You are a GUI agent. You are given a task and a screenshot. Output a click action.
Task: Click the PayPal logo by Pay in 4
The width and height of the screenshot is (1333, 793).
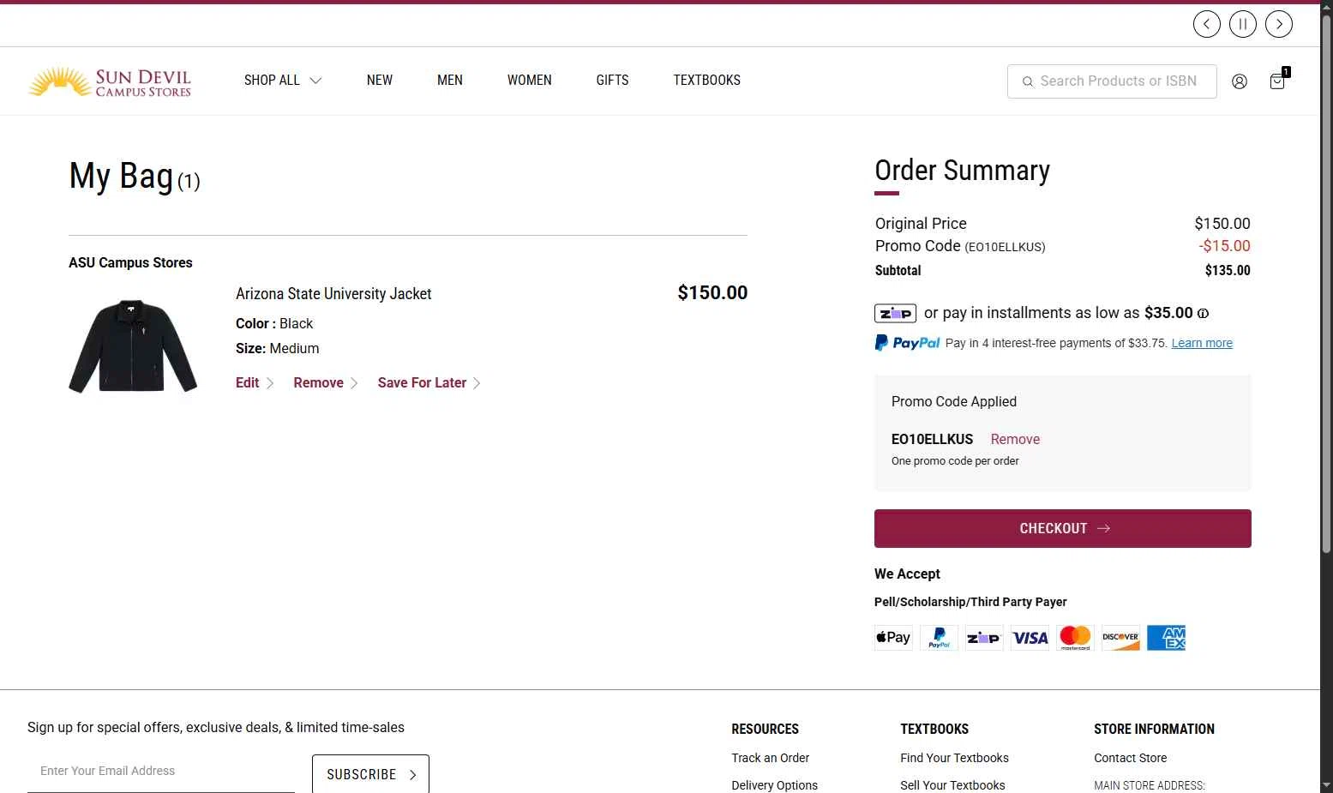[907, 343]
